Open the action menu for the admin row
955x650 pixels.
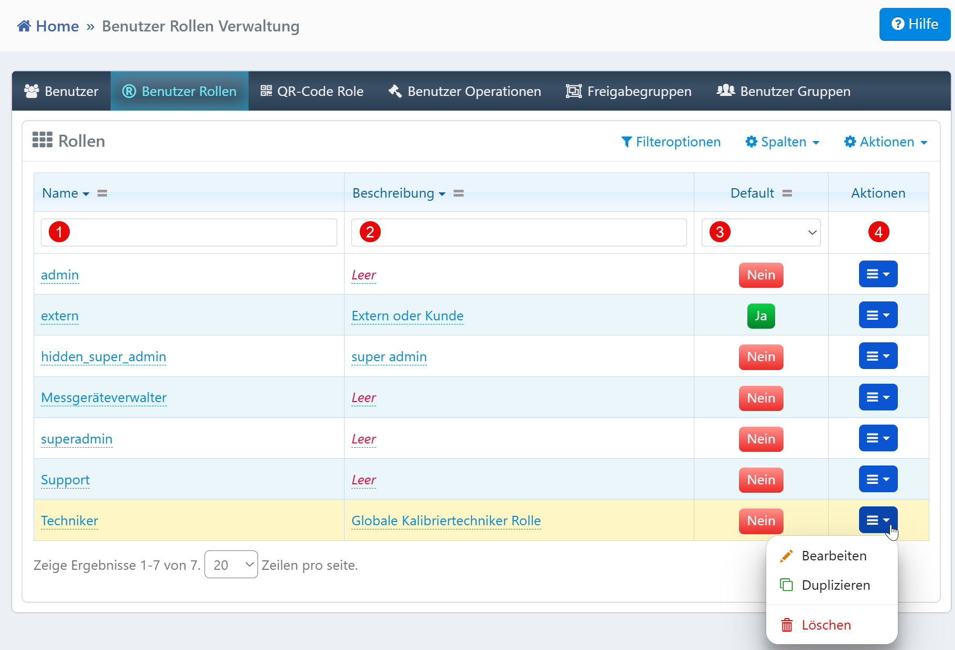877,274
